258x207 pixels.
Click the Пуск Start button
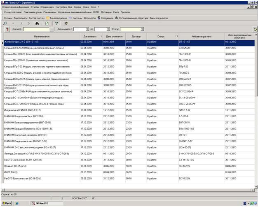point(7,203)
